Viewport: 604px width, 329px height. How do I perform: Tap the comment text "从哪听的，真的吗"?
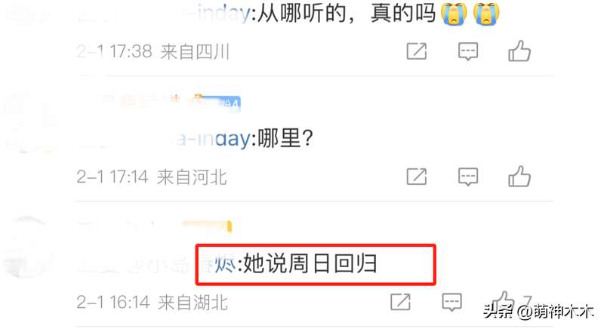coord(346,14)
